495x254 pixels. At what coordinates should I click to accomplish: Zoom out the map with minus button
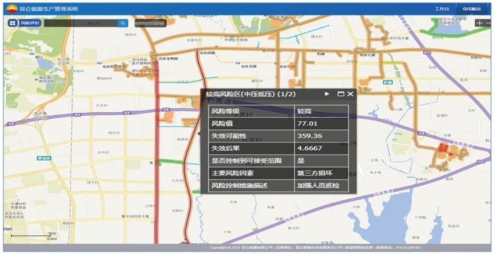pos(488,23)
